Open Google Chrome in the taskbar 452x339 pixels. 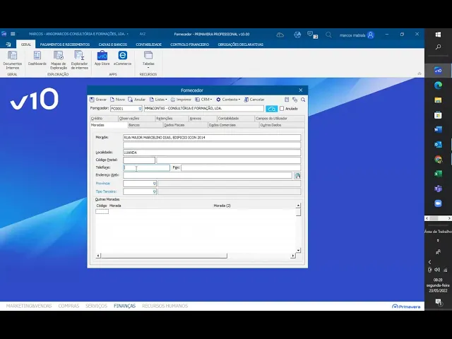(x=438, y=159)
